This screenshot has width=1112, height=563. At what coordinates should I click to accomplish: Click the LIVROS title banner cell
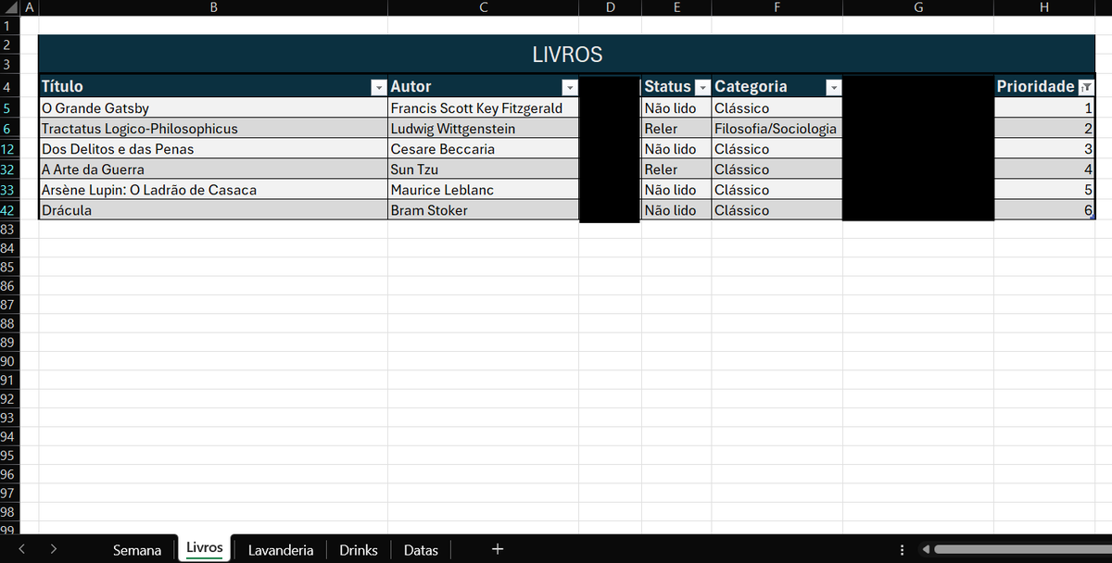point(567,55)
